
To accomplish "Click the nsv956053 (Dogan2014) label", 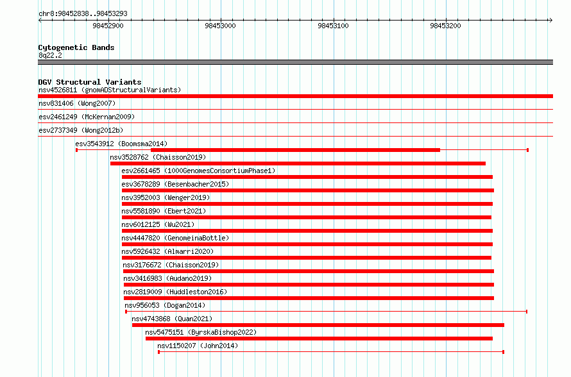I will 165,305.
